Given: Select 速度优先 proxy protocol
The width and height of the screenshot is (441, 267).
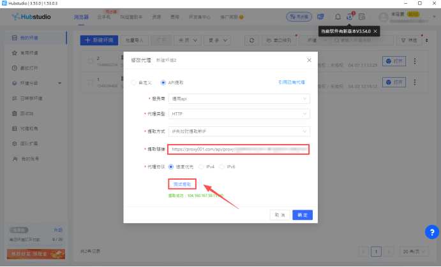Looking at the screenshot, I should coord(170,167).
